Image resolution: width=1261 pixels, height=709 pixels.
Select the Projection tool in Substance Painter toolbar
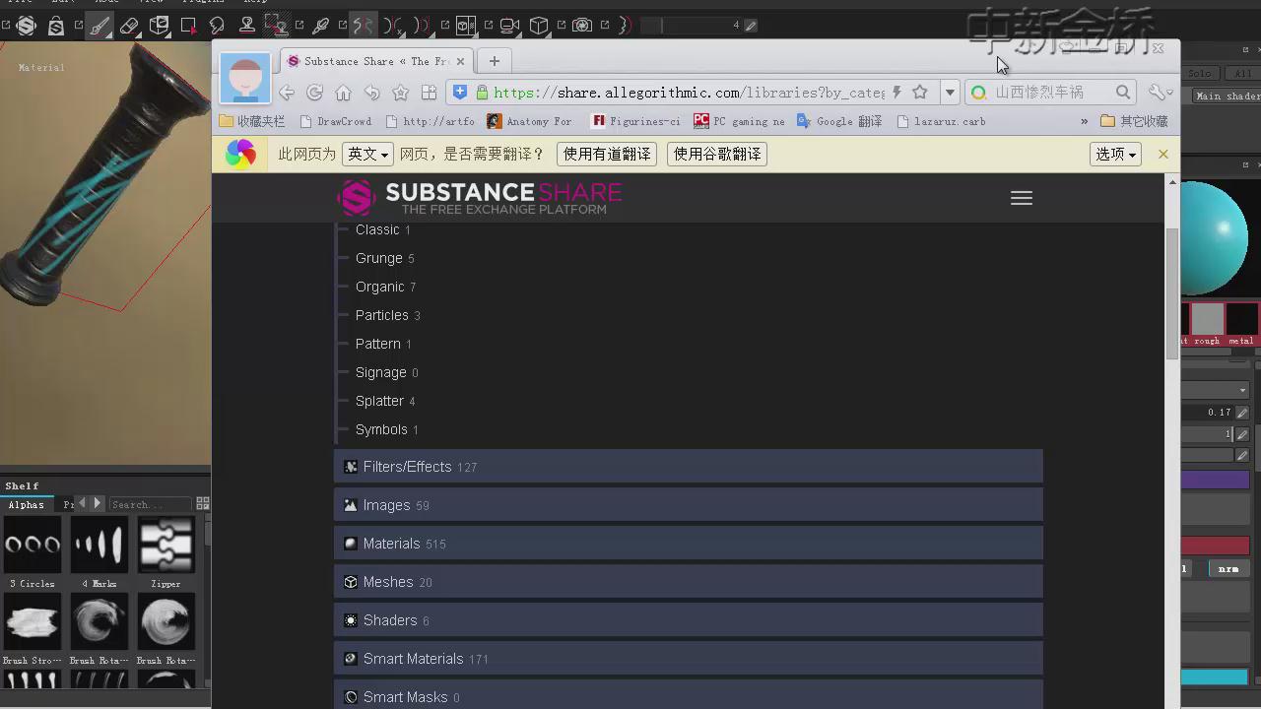point(160,26)
